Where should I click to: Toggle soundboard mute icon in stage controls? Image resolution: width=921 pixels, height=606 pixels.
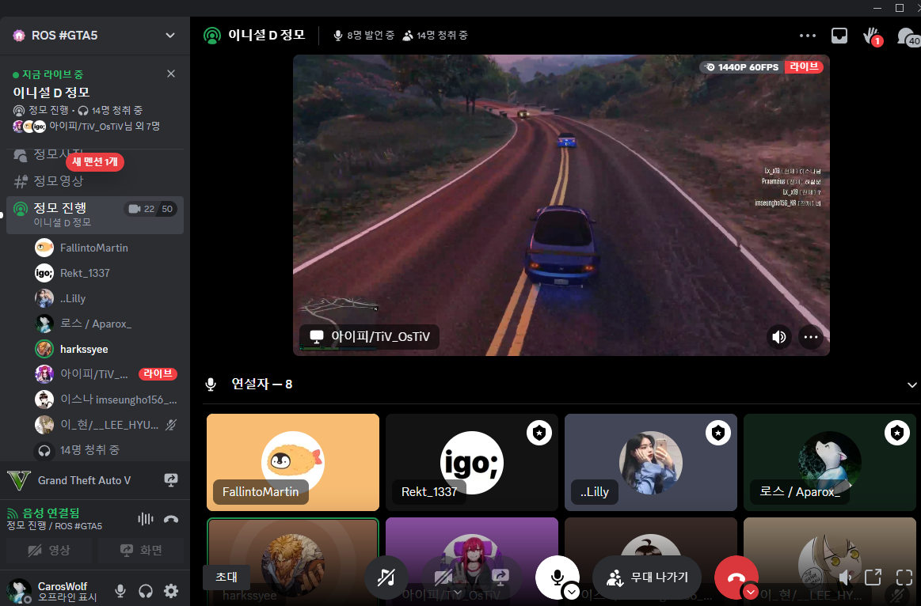386,578
